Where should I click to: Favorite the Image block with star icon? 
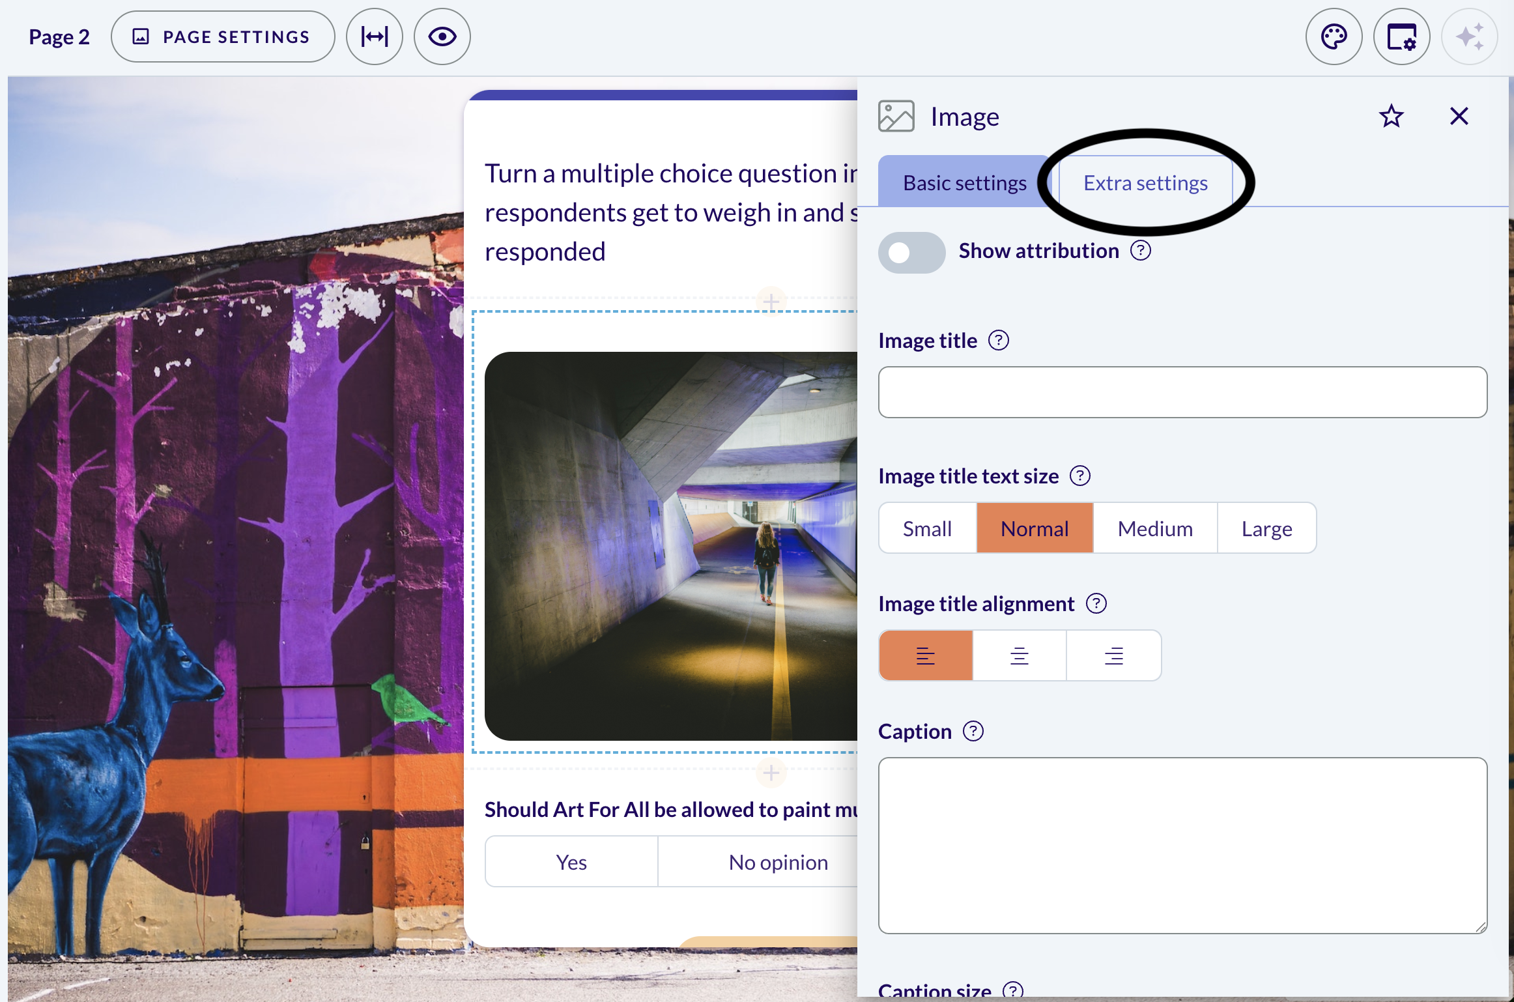point(1391,117)
